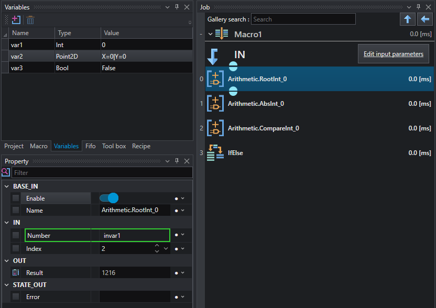436x308 pixels.
Task: Toggle the Enable switch off
Action: click(x=108, y=198)
